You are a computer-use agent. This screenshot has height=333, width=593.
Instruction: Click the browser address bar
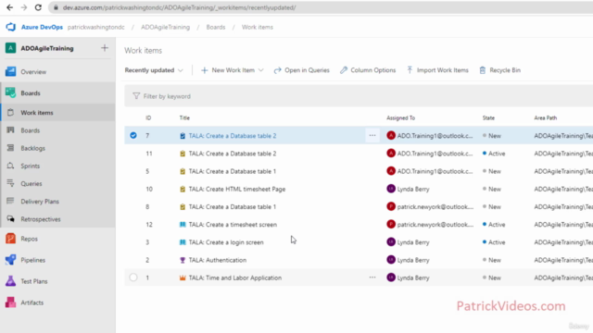(x=321, y=7)
